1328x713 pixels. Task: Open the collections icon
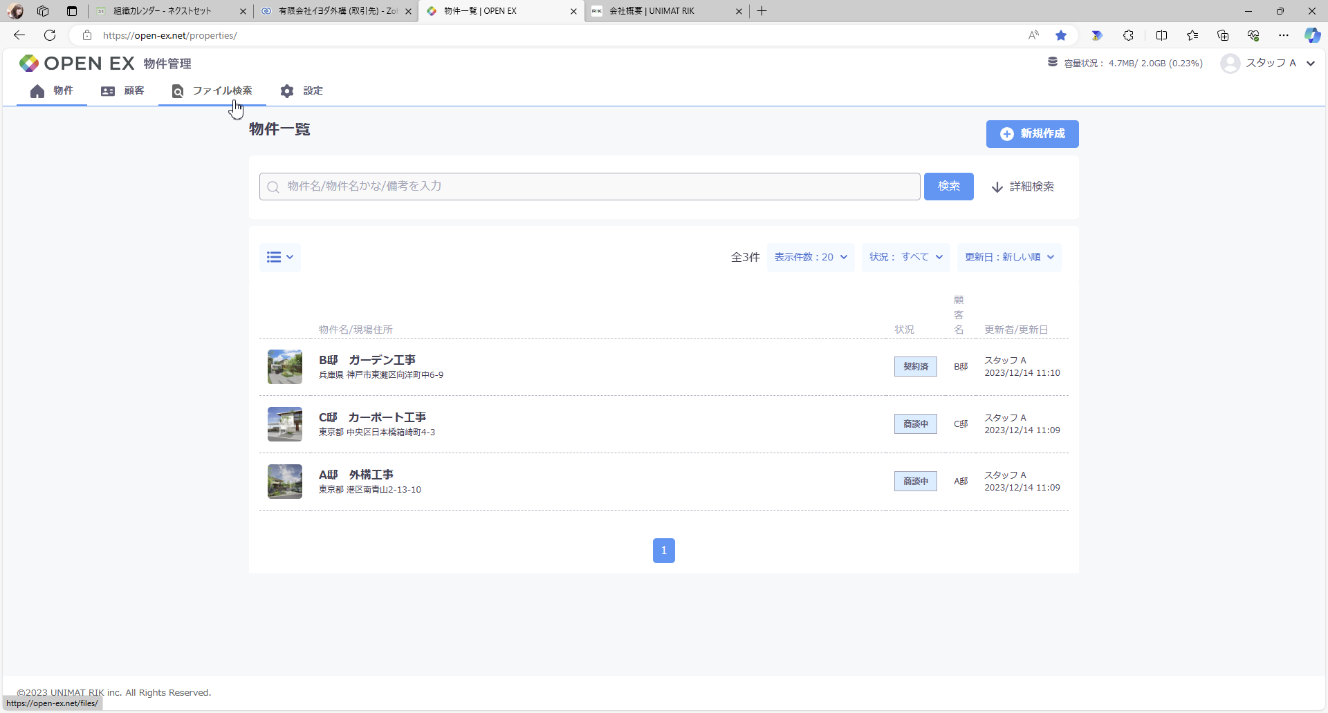pos(1223,35)
